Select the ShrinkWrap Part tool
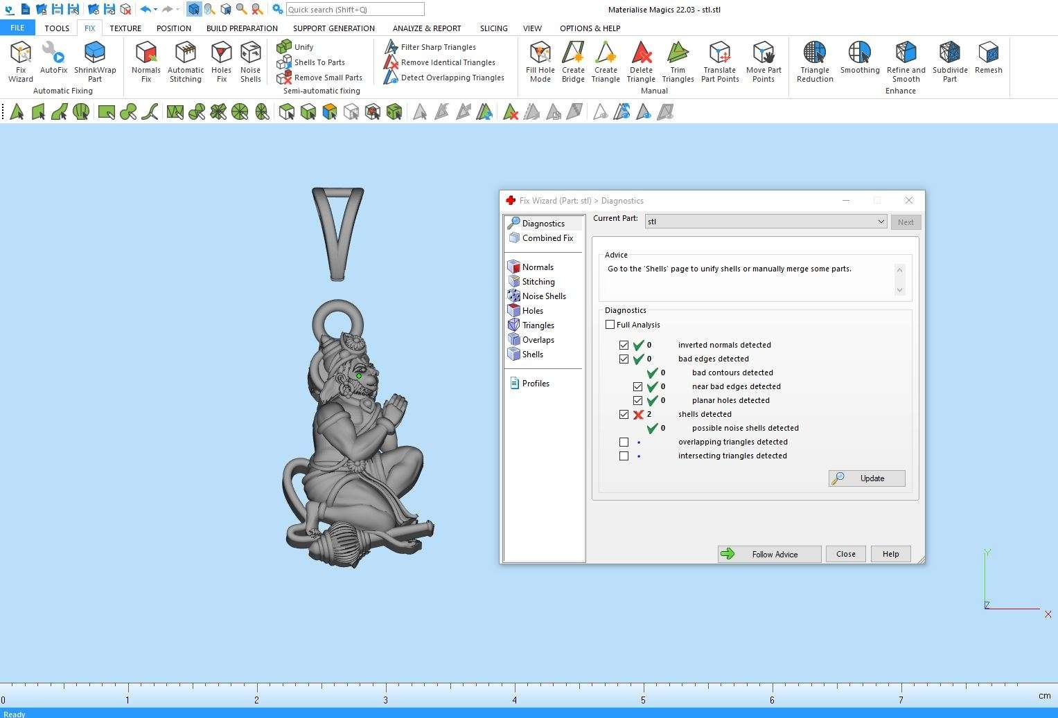This screenshot has height=718, width=1058. pos(95,61)
